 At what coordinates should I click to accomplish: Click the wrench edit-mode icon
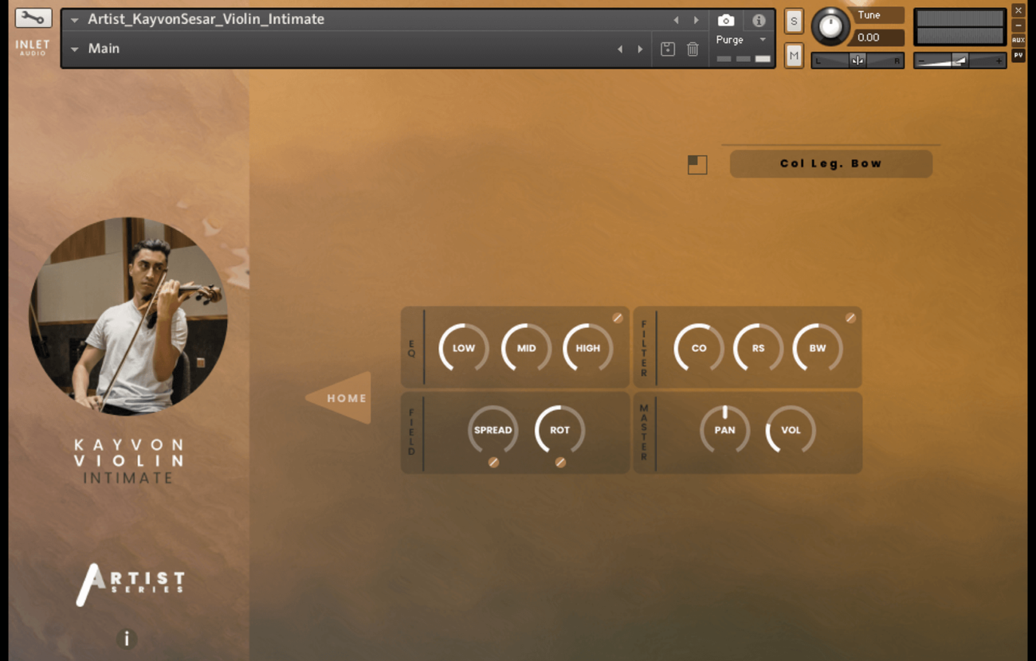33,18
